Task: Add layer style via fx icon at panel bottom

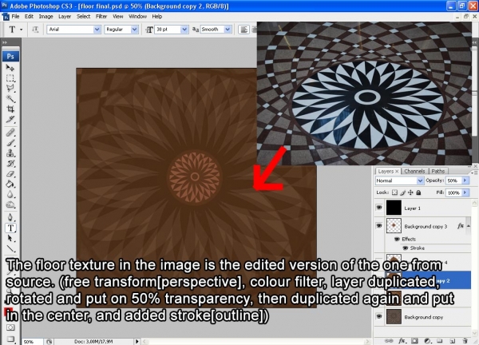Action: tap(402, 340)
